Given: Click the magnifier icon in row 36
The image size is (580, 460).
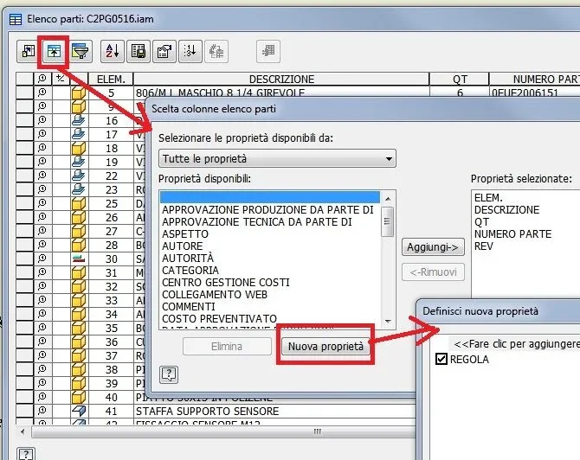Looking at the screenshot, I should pos(42,342).
